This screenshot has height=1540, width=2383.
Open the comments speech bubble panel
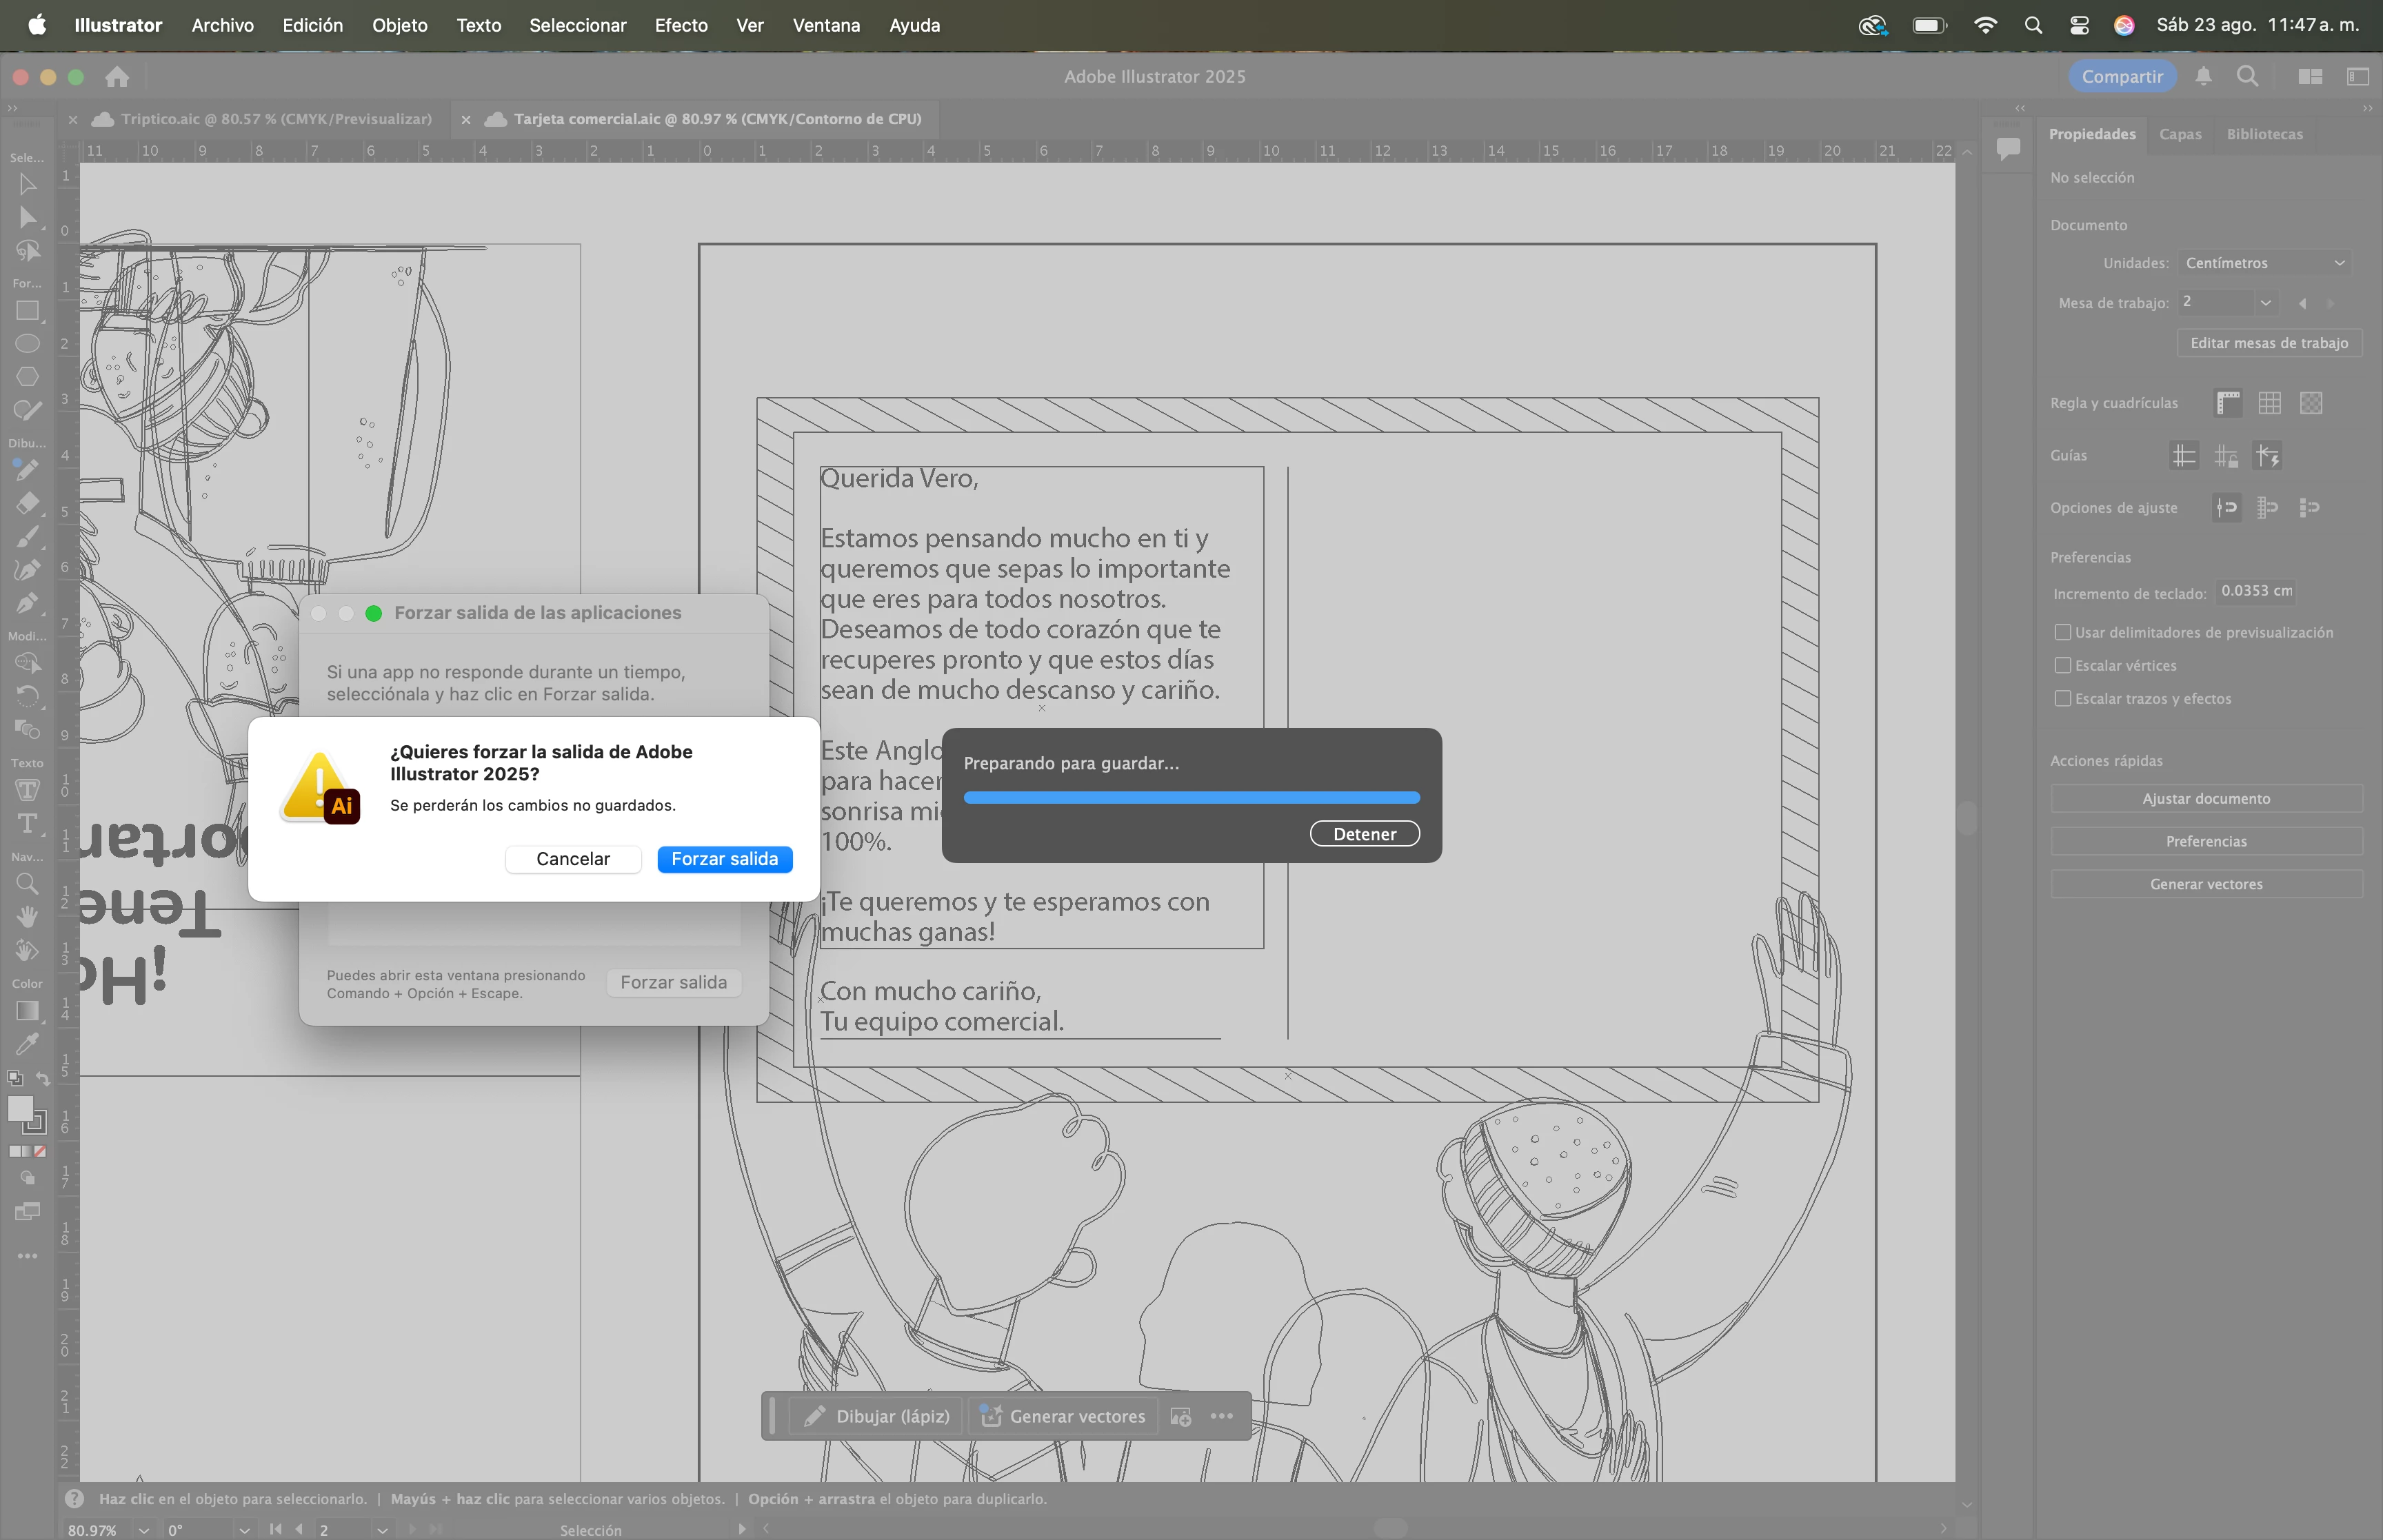[2008, 148]
